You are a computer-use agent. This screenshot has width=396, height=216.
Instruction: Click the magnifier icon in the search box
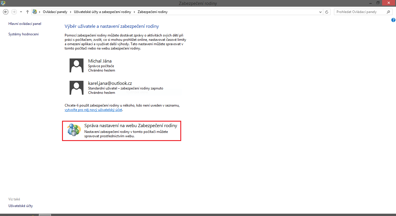388,12
